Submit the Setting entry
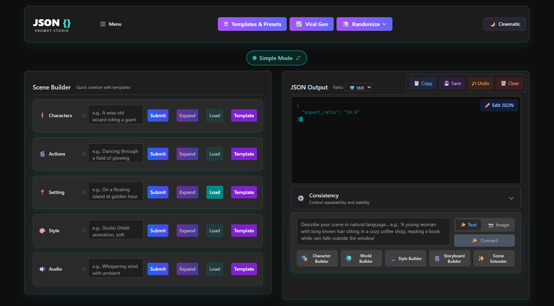This screenshot has height=306, width=554. pyautogui.click(x=158, y=192)
